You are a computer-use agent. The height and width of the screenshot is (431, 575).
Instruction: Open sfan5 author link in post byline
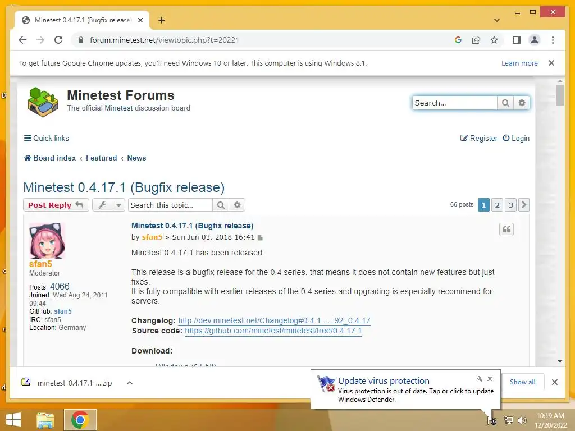[152, 237]
